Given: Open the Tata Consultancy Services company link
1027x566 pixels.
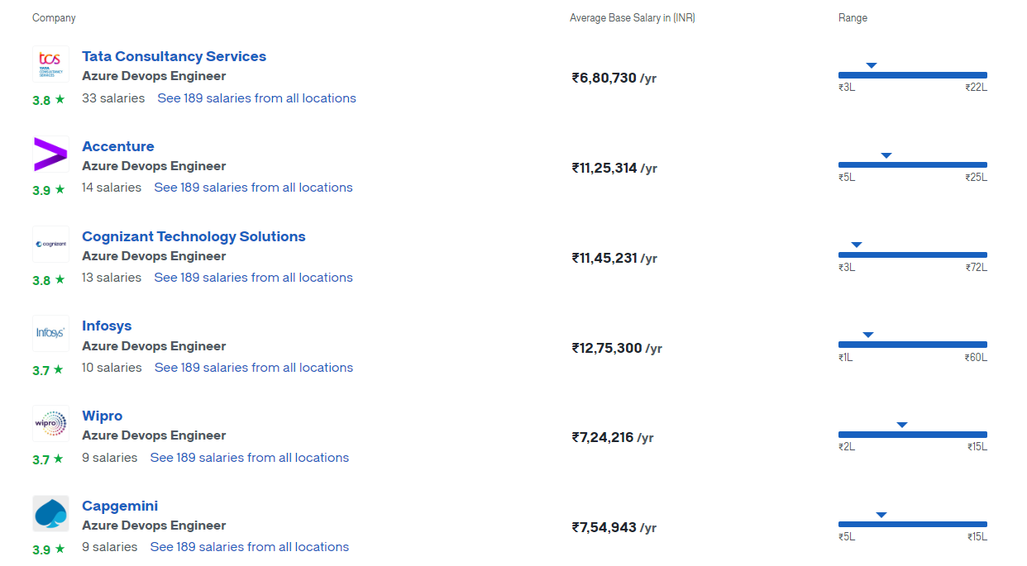Looking at the screenshot, I should click(174, 56).
